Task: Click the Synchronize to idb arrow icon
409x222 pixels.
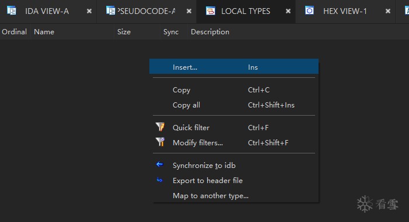Action: click(x=160, y=164)
